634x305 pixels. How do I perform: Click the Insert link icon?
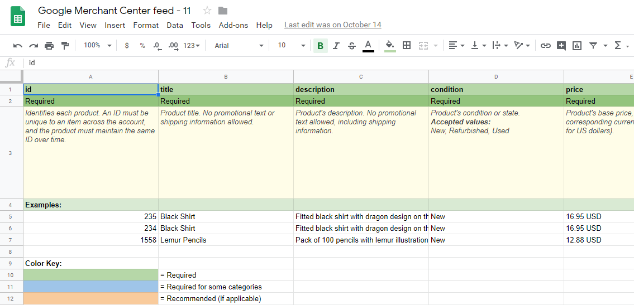(545, 46)
